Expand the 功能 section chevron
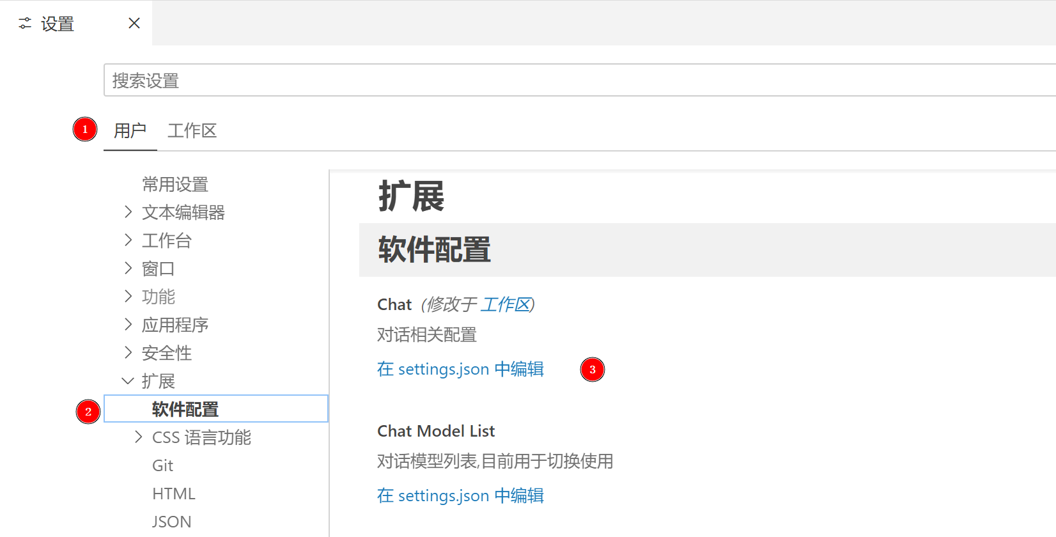Screen dimensions: 1056x537 pos(128,297)
